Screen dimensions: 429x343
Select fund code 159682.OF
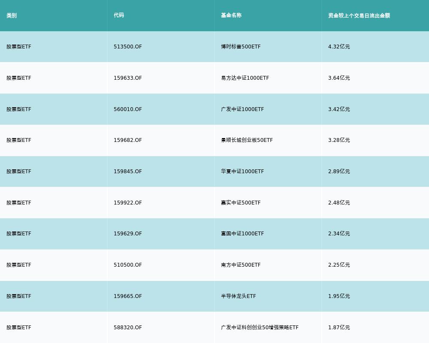coord(128,140)
